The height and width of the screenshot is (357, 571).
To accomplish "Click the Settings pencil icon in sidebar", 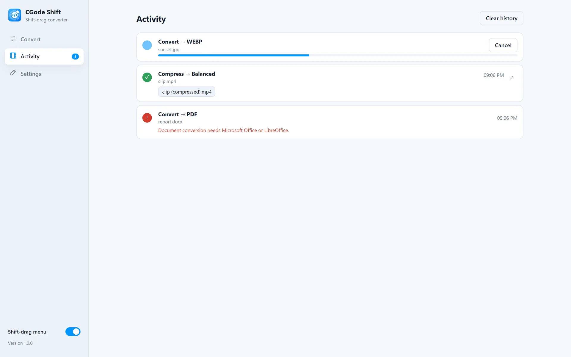I will click(13, 73).
